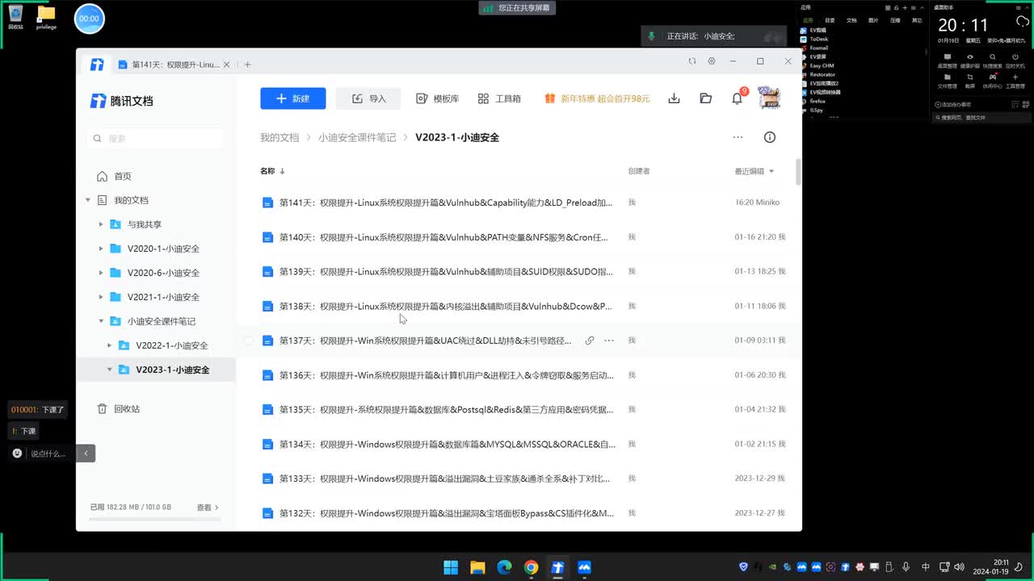Collapse the 我的文档 tree node
Viewport: 1034px width, 581px height.
[x=88, y=200]
